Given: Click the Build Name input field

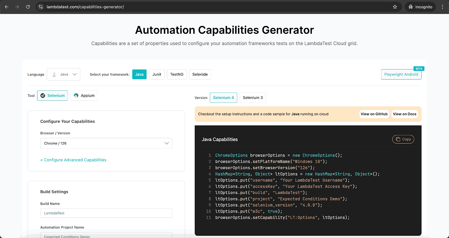Looking at the screenshot, I should click(106, 213).
